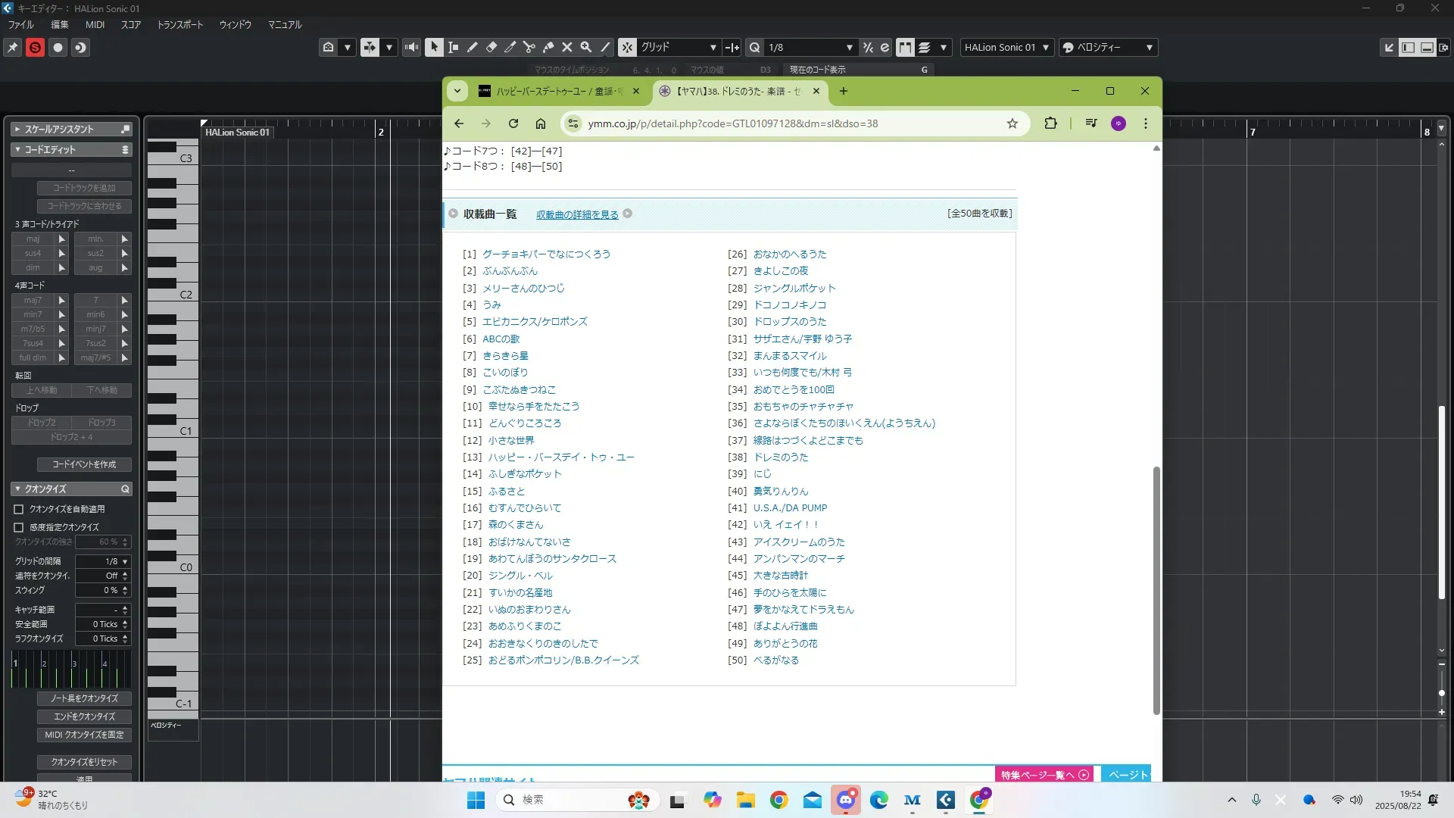
Task: Open the ドレミのうた song link
Action: pos(780,457)
